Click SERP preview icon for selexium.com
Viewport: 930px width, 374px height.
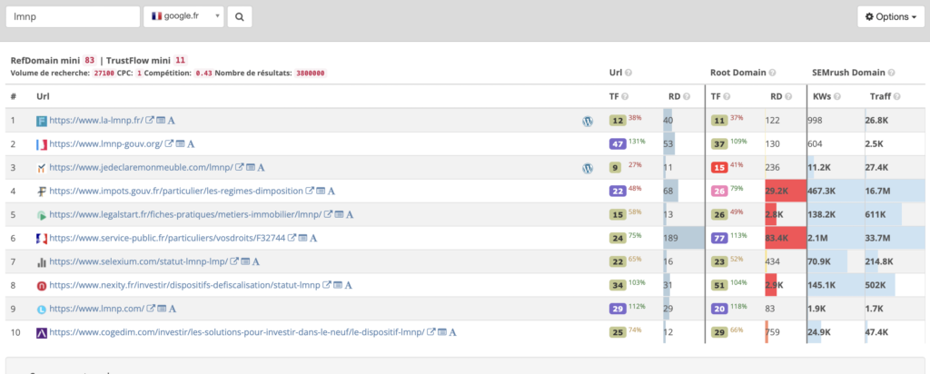pos(244,261)
